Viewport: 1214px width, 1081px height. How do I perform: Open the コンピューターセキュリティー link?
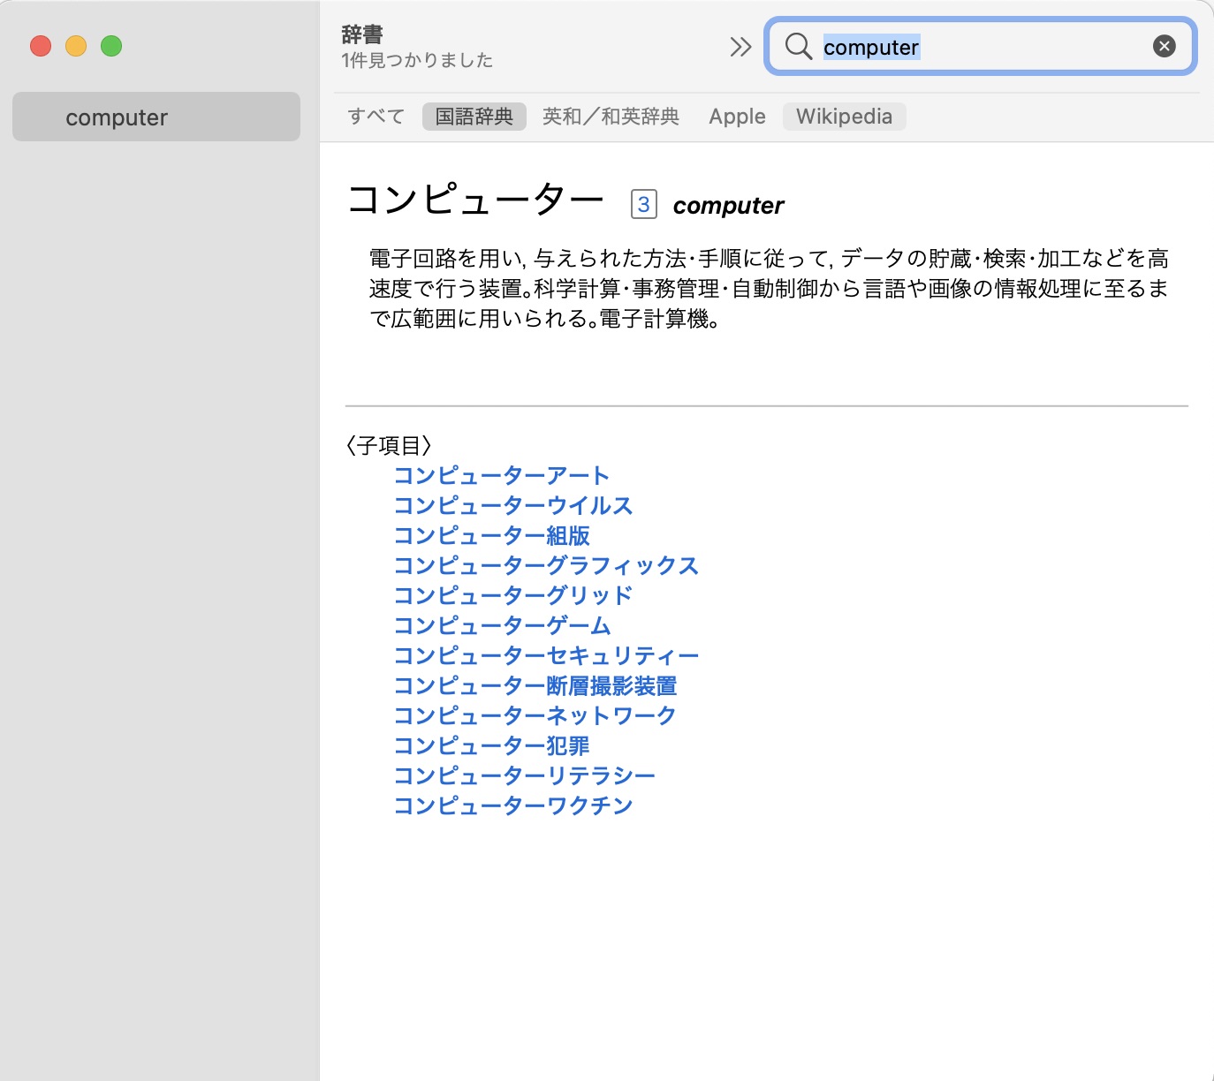point(546,656)
